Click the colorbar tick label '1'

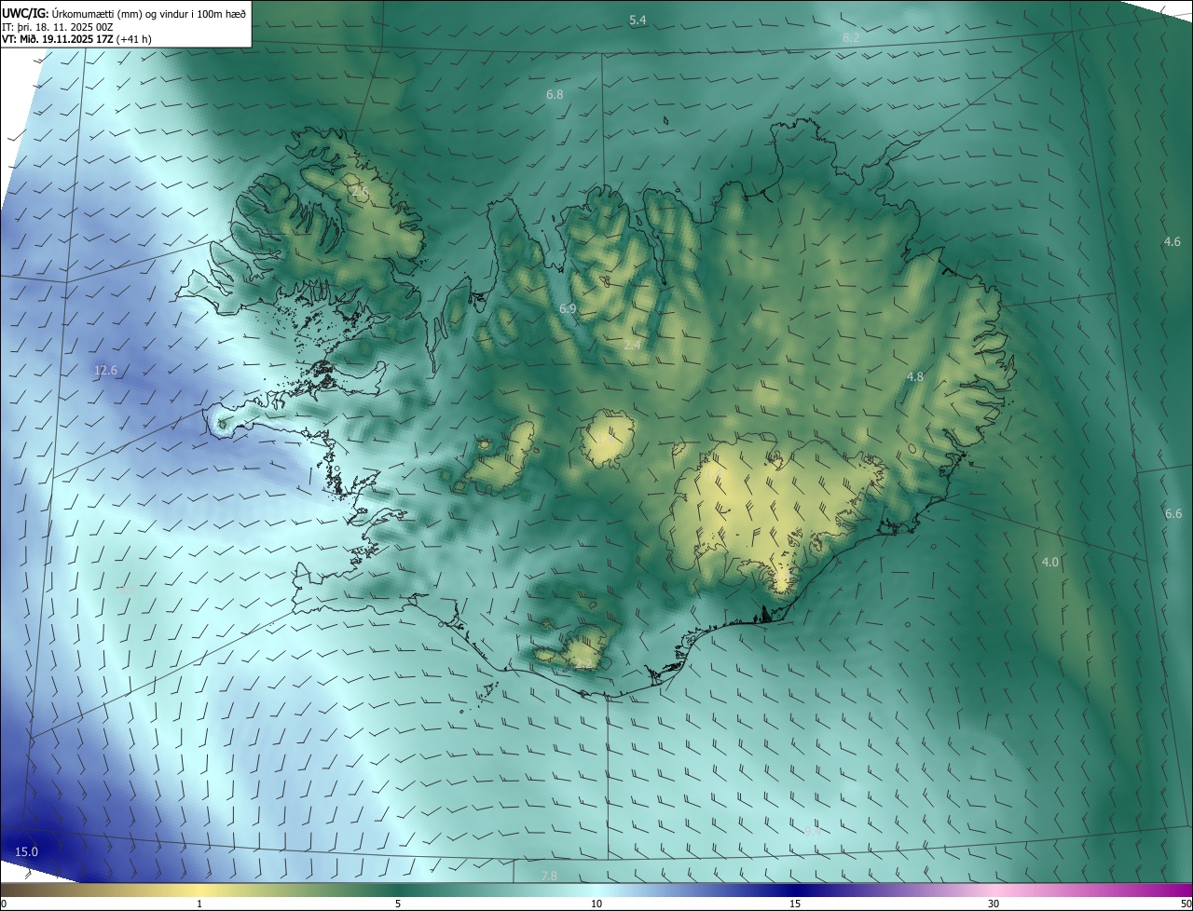[199, 904]
